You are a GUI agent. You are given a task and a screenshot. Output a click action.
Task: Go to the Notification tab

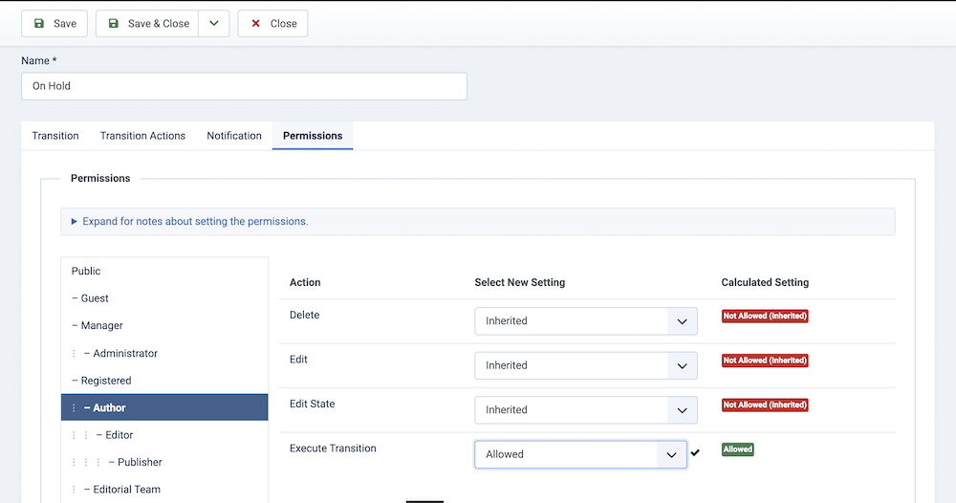(234, 136)
